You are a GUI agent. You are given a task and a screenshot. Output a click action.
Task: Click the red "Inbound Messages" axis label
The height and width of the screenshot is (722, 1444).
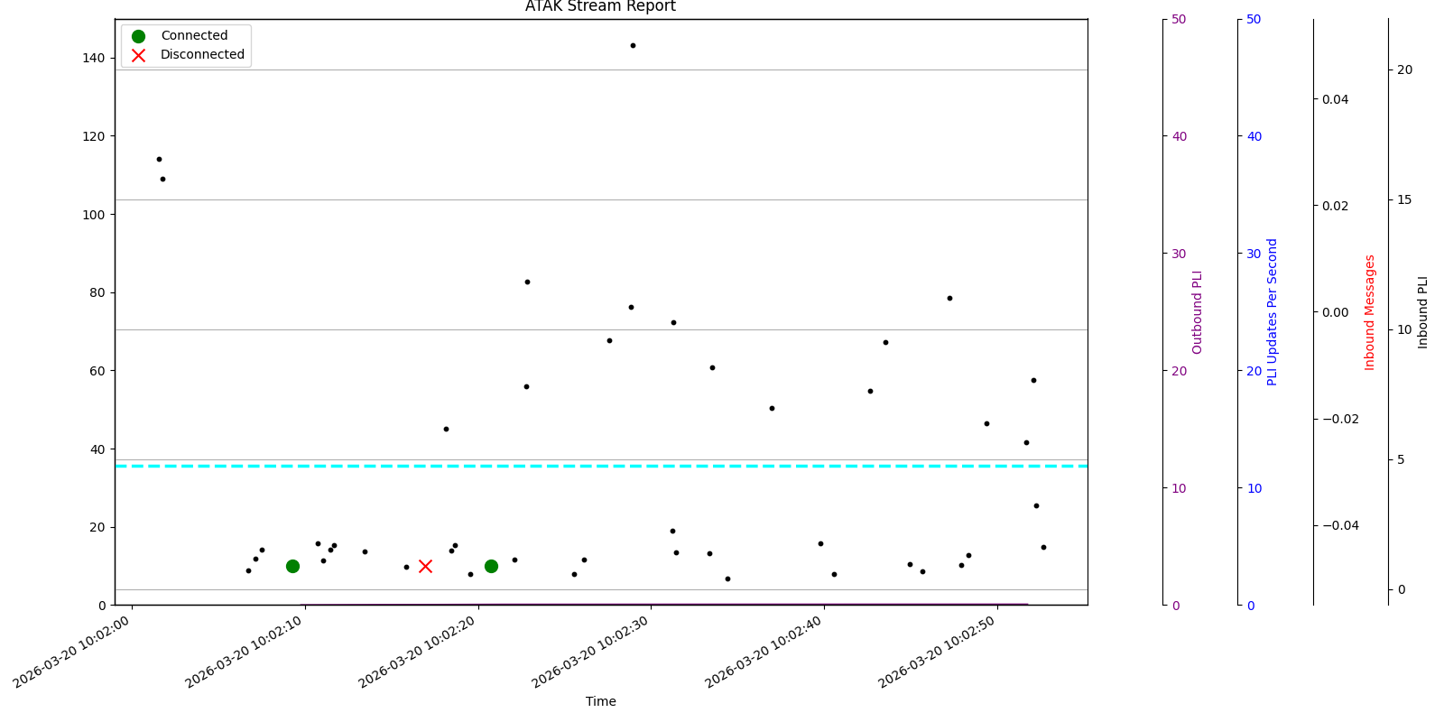[x=1370, y=311]
